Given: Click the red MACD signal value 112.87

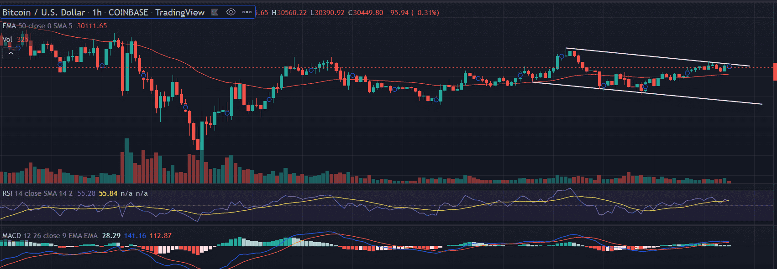Looking at the screenshot, I should coord(160,236).
